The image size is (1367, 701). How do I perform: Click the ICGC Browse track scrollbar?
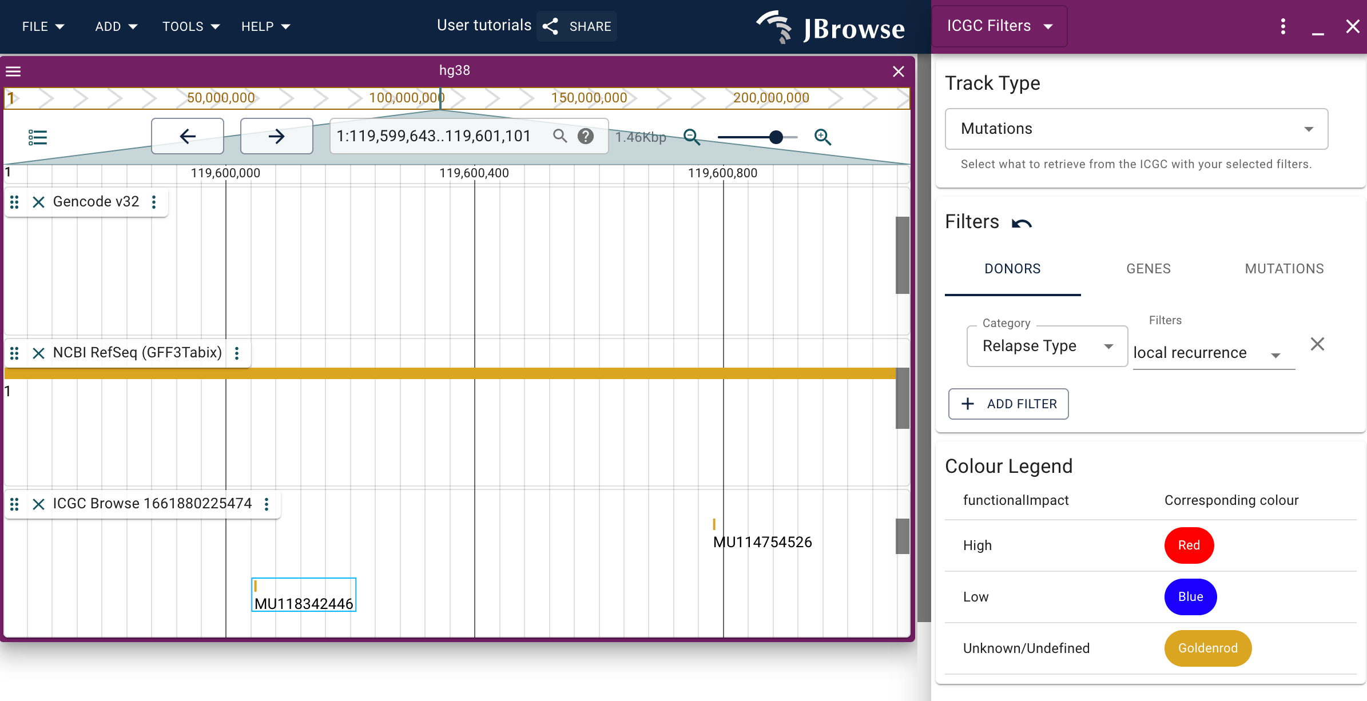pos(903,536)
